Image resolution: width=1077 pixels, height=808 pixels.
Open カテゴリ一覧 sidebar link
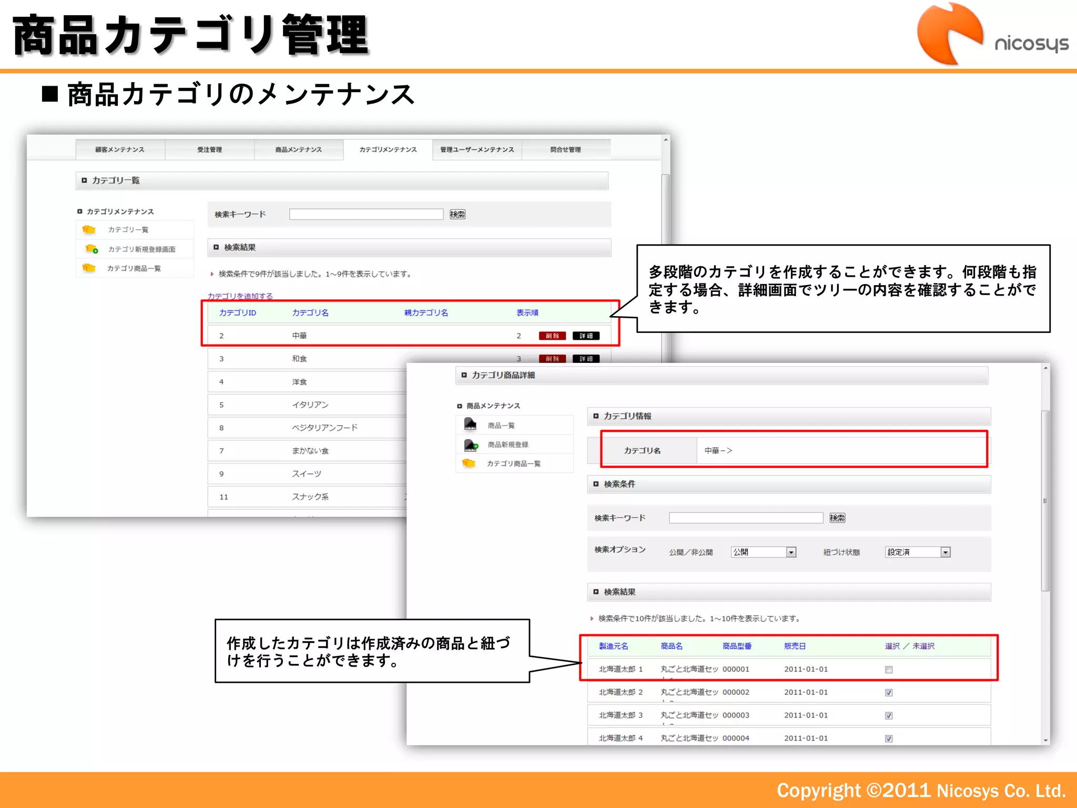(x=128, y=230)
